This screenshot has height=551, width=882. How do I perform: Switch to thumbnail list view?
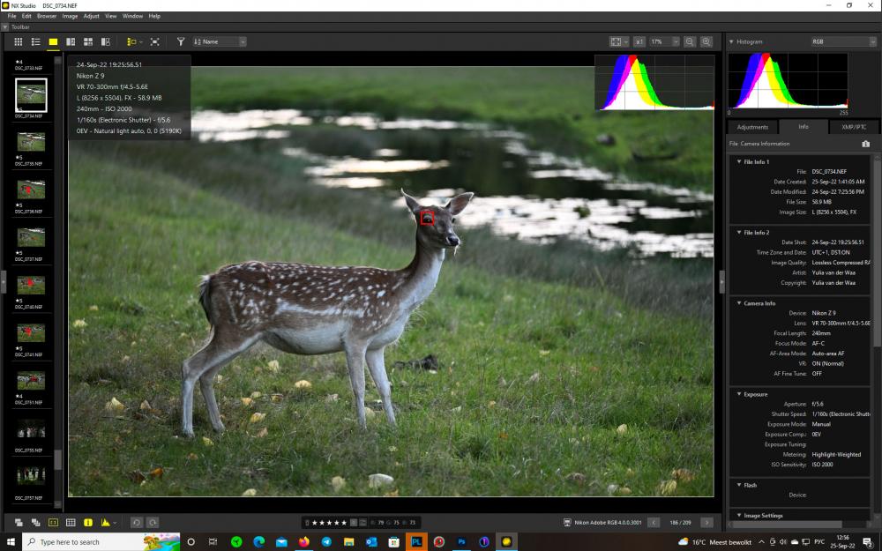pos(35,41)
